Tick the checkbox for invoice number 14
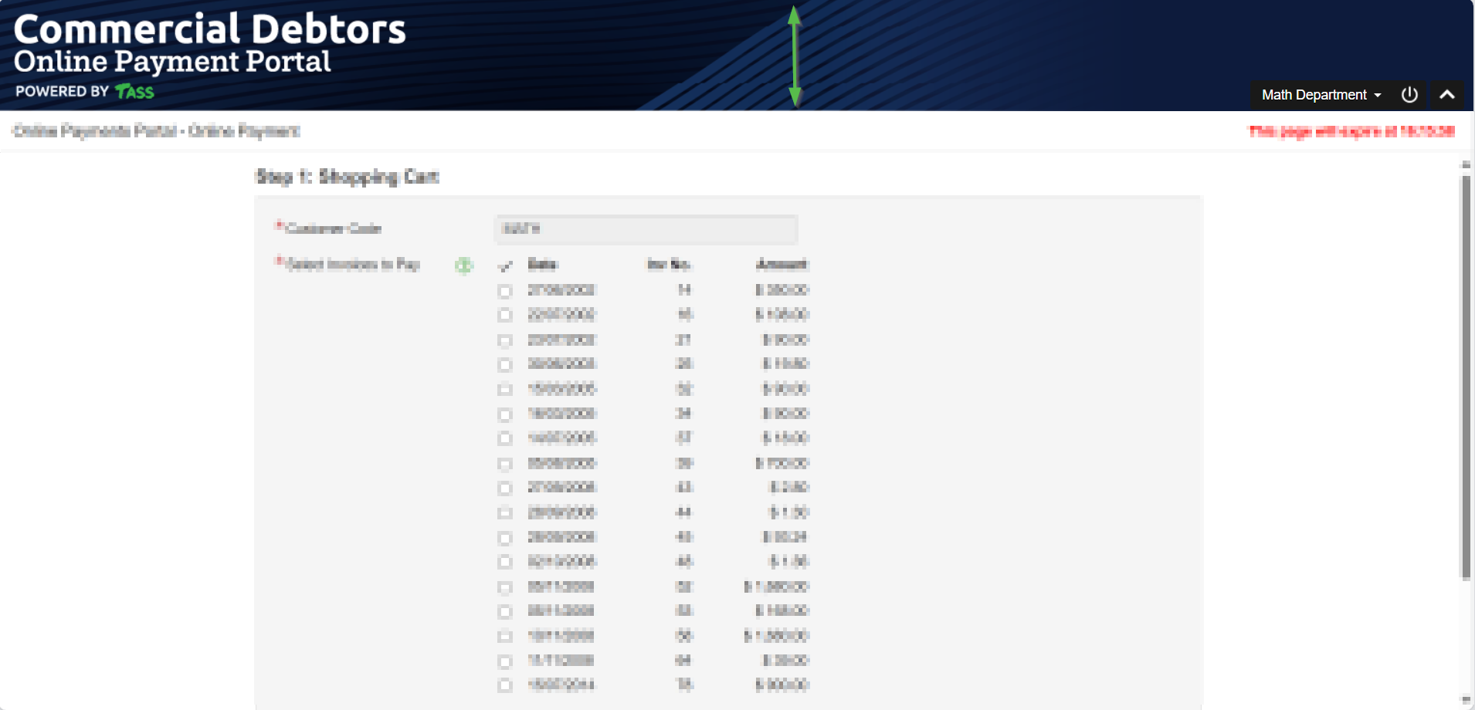 (x=505, y=291)
